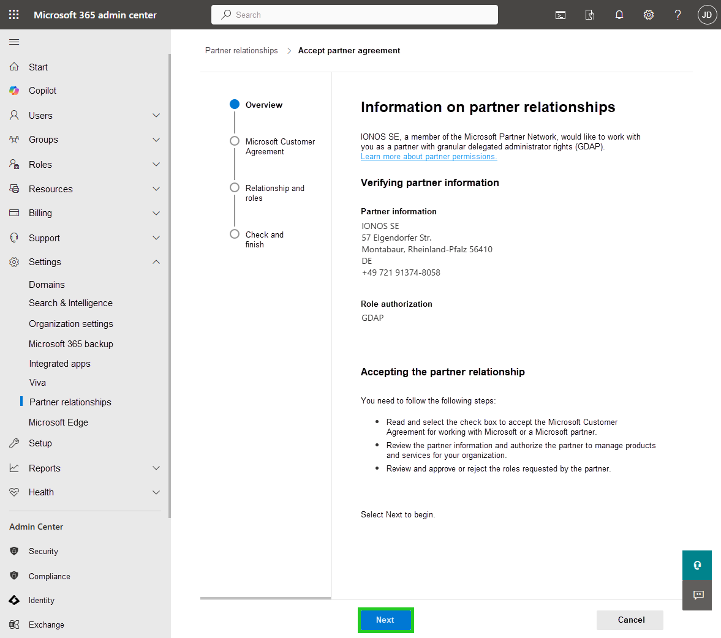Click inside the Search field
The image size is (721, 638).
354,14
